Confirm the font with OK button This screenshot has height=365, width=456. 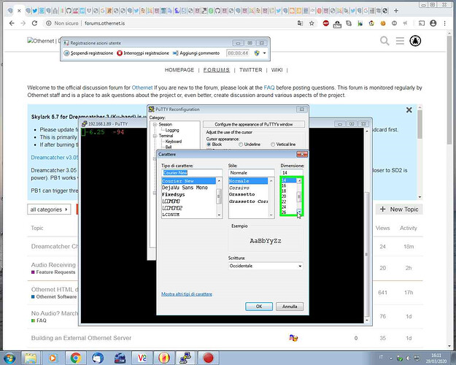pyautogui.click(x=259, y=307)
